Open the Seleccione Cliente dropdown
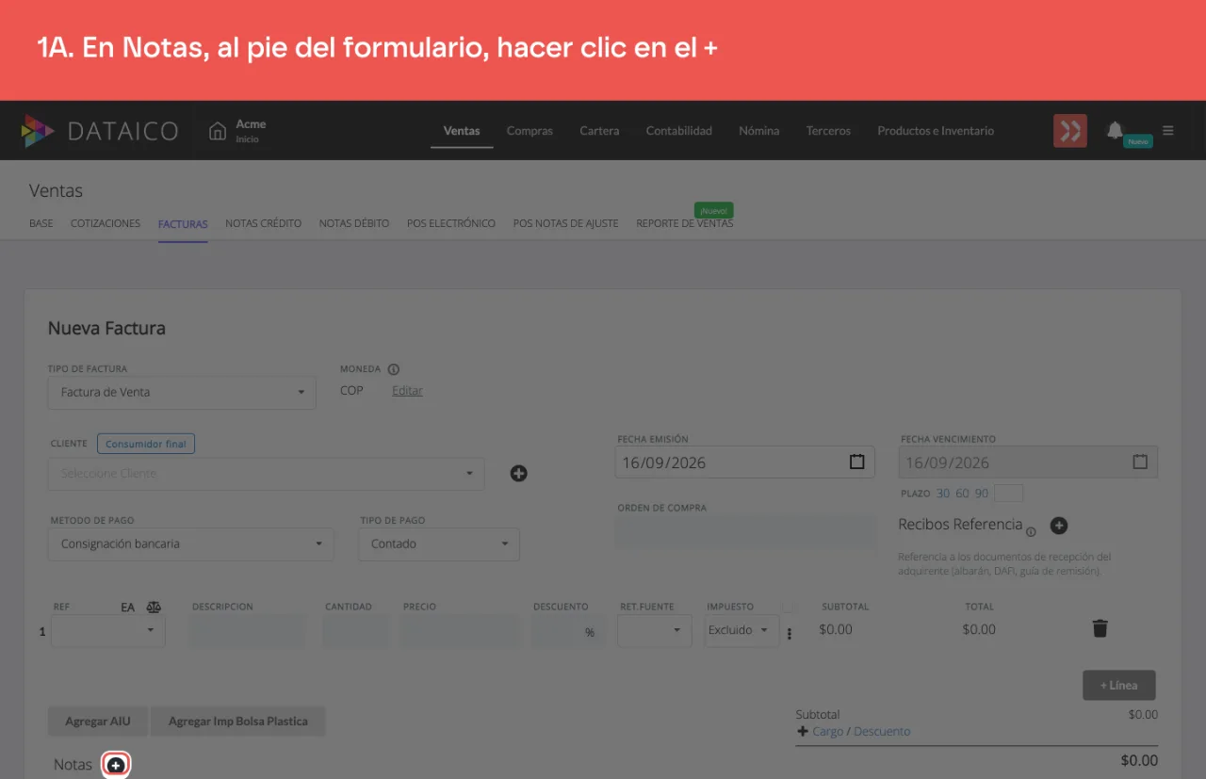1206x779 pixels. [x=267, y=473]
